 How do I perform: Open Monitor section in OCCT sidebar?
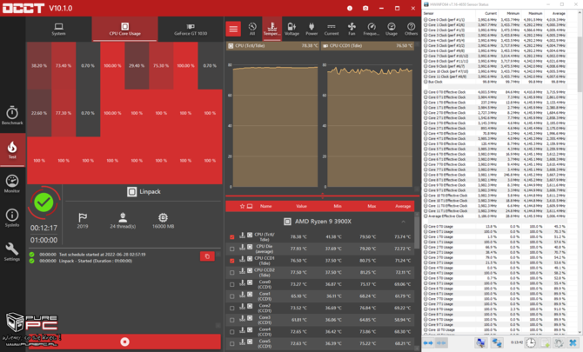(12, 183)
